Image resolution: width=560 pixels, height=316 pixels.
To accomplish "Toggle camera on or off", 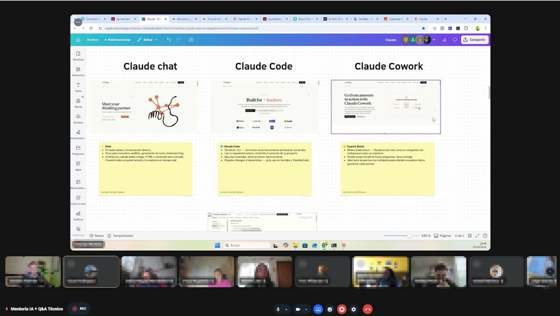I will 297,309.
